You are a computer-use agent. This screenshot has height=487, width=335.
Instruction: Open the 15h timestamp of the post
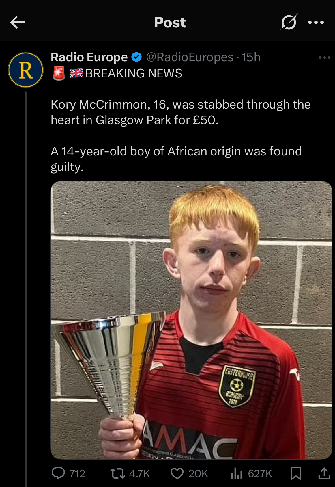[251, 57]
